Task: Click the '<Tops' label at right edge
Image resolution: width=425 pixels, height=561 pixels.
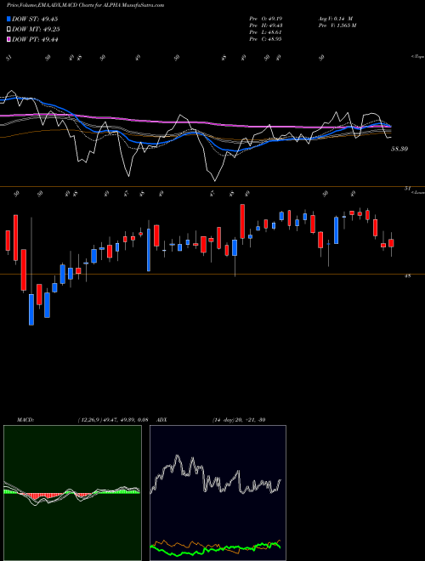Action: (417, 57)
